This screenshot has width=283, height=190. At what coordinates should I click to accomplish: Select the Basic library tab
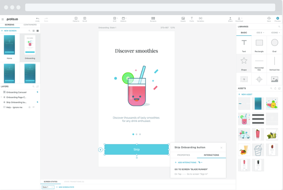(x=244, y=33)
